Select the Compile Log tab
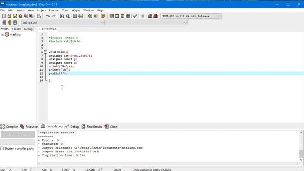The image size is (304, 171). point(52,126)
